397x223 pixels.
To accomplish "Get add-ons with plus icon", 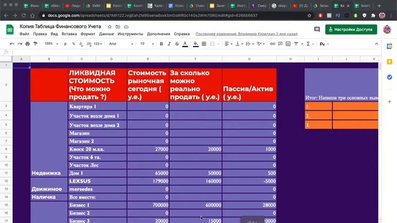I will coord(390,102).
